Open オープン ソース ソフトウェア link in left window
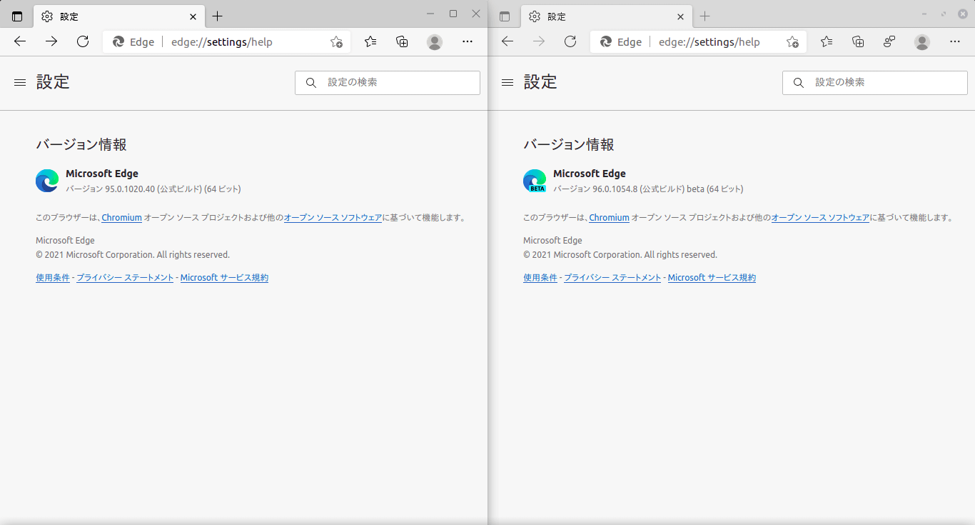 click(x=333, y=218)
